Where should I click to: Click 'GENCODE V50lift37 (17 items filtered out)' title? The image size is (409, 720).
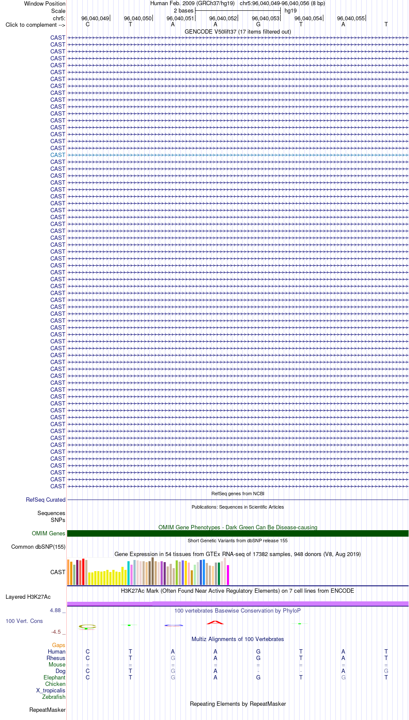click(x=238, y=31)
